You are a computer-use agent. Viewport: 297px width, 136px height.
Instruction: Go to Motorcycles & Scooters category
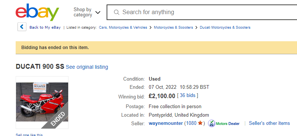point(173,27)
